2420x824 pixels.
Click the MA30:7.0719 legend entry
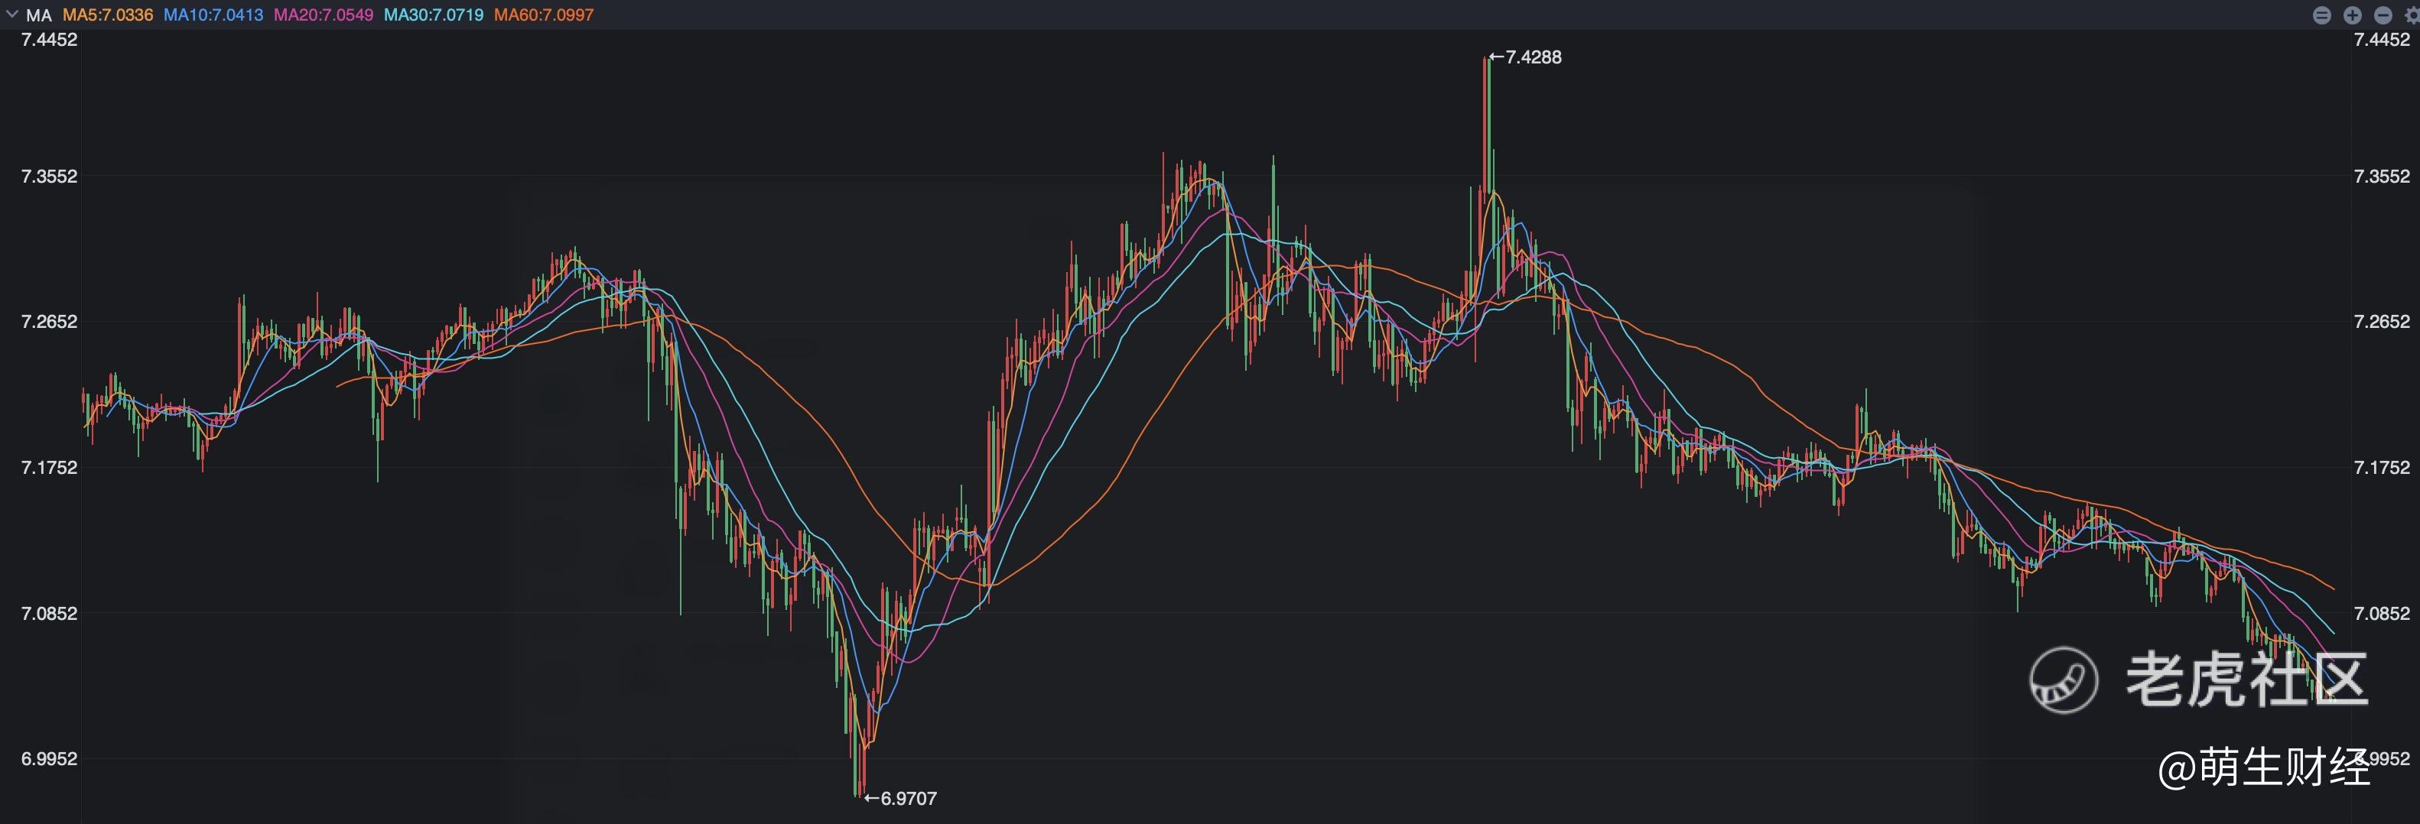(x=433, y=15)
